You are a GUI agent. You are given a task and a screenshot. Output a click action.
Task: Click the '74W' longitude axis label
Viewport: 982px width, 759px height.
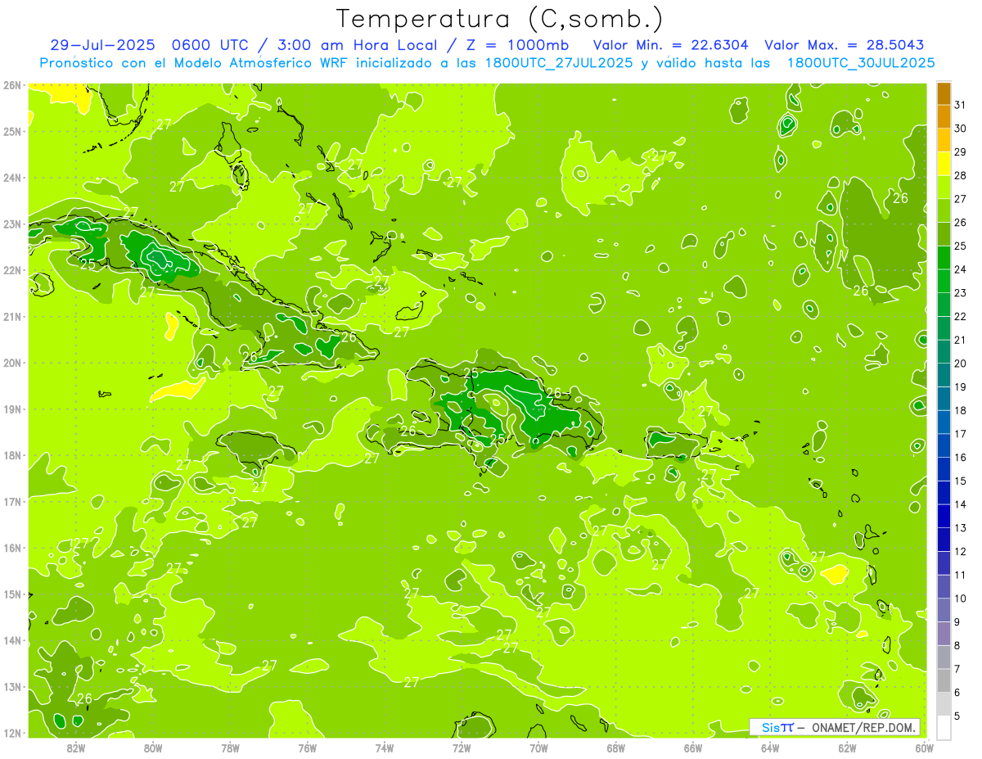click(385, 748)
